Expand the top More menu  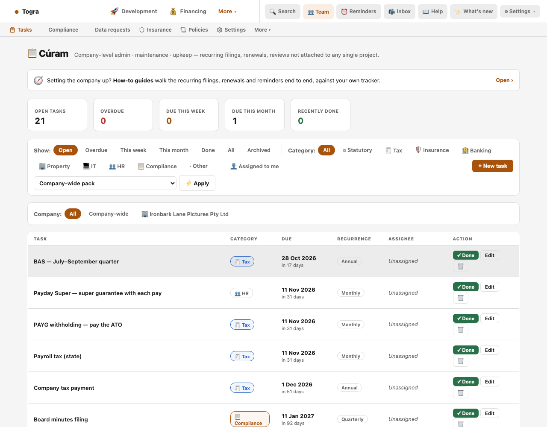tap(227, 12)
